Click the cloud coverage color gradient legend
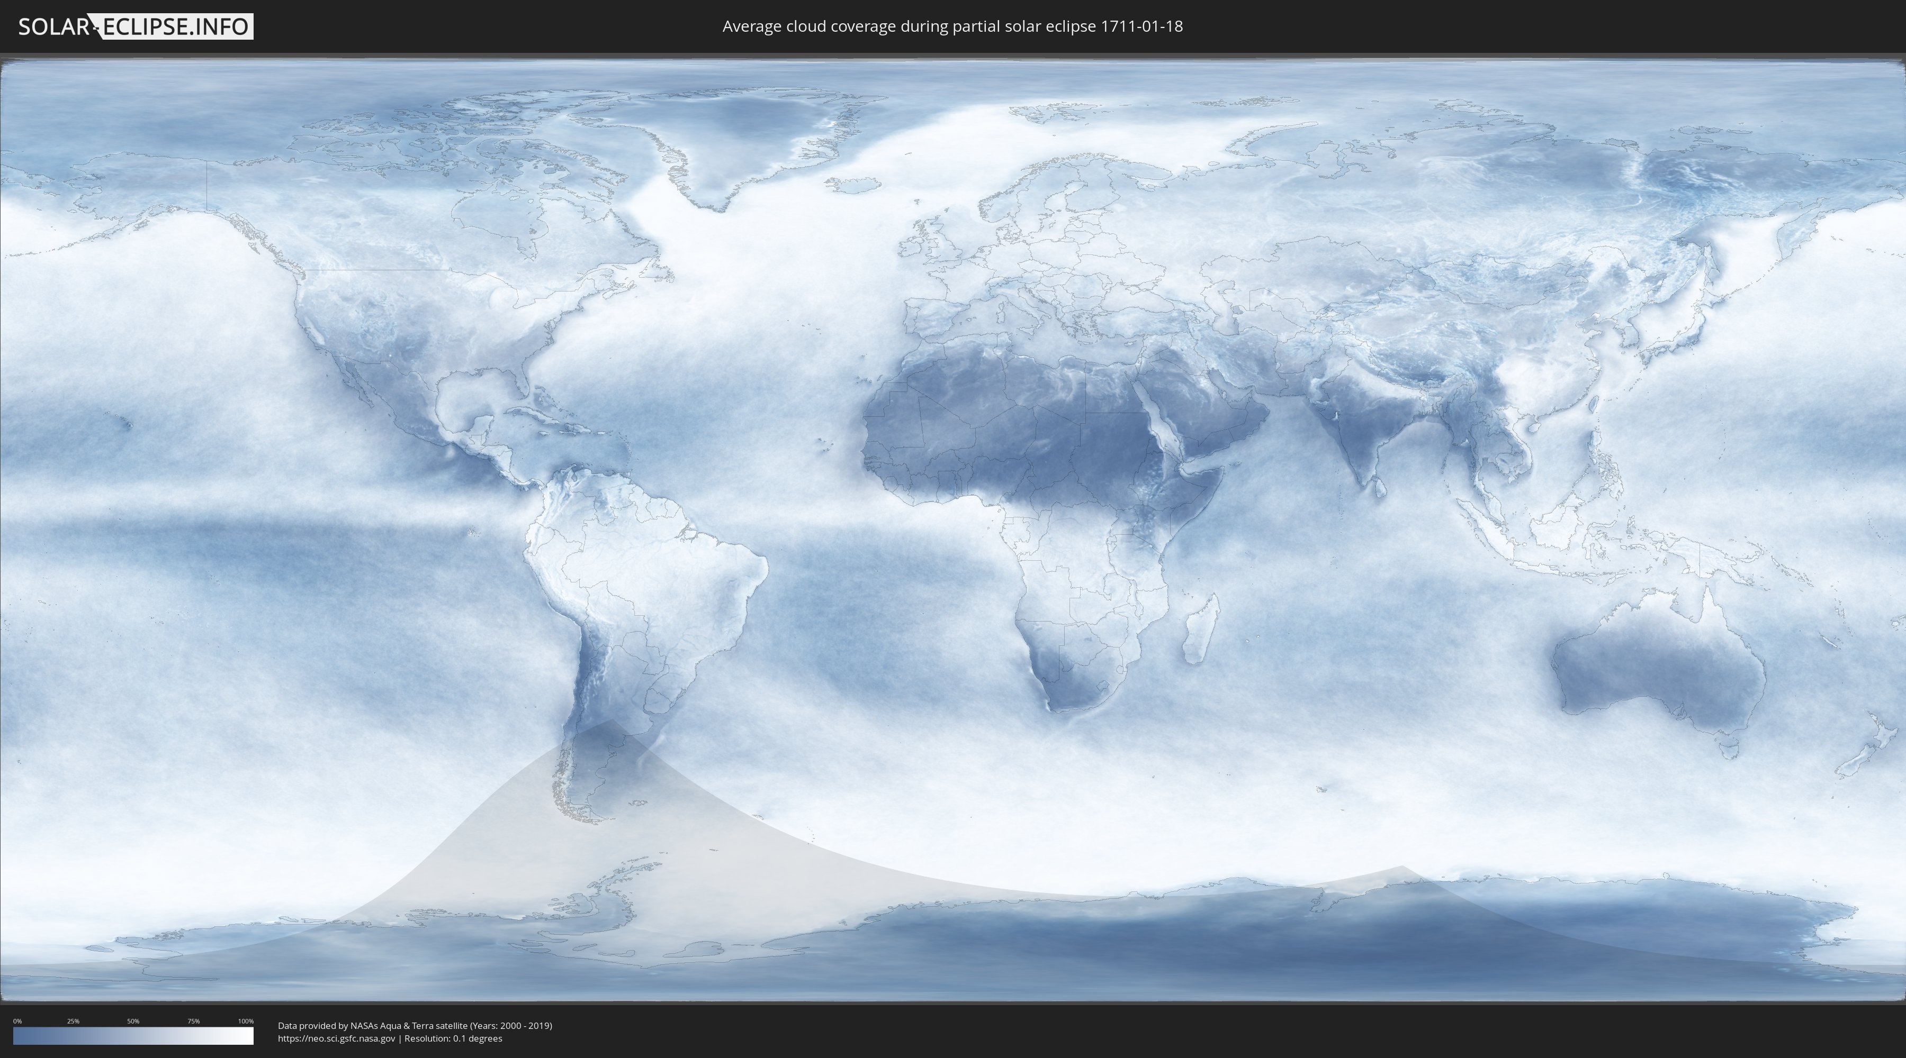 (x=133, y=1036)
